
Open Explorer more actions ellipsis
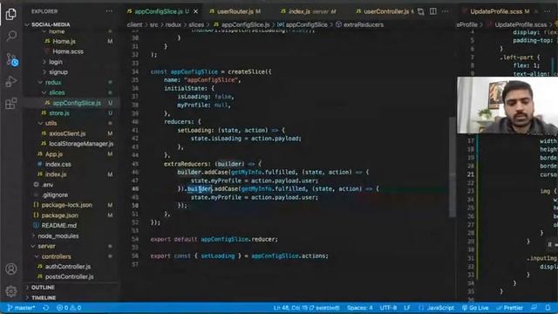click(109, 11)
